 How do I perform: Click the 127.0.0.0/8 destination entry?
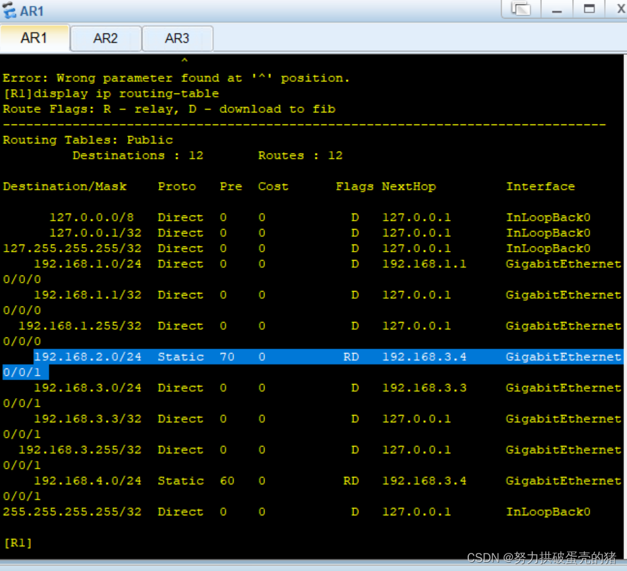[92, 217]
